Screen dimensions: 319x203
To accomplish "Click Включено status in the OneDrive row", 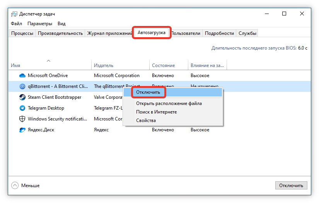I will tap(163, 76).
